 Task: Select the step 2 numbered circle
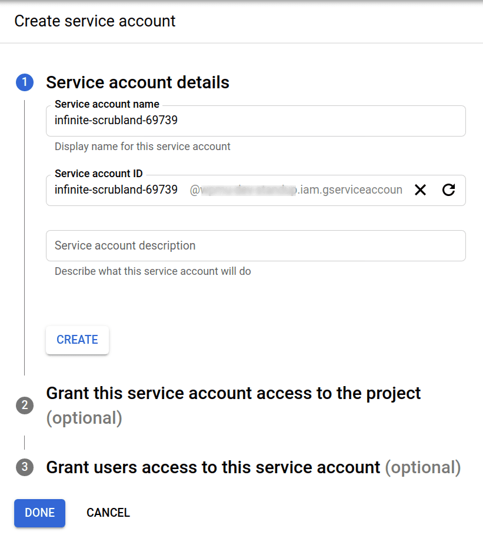[25, 406]
